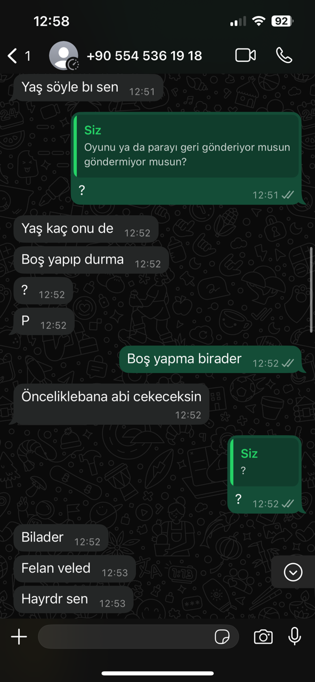Open the attachments plus menu
Screen dimensions: 315x682
click(19, 637)
